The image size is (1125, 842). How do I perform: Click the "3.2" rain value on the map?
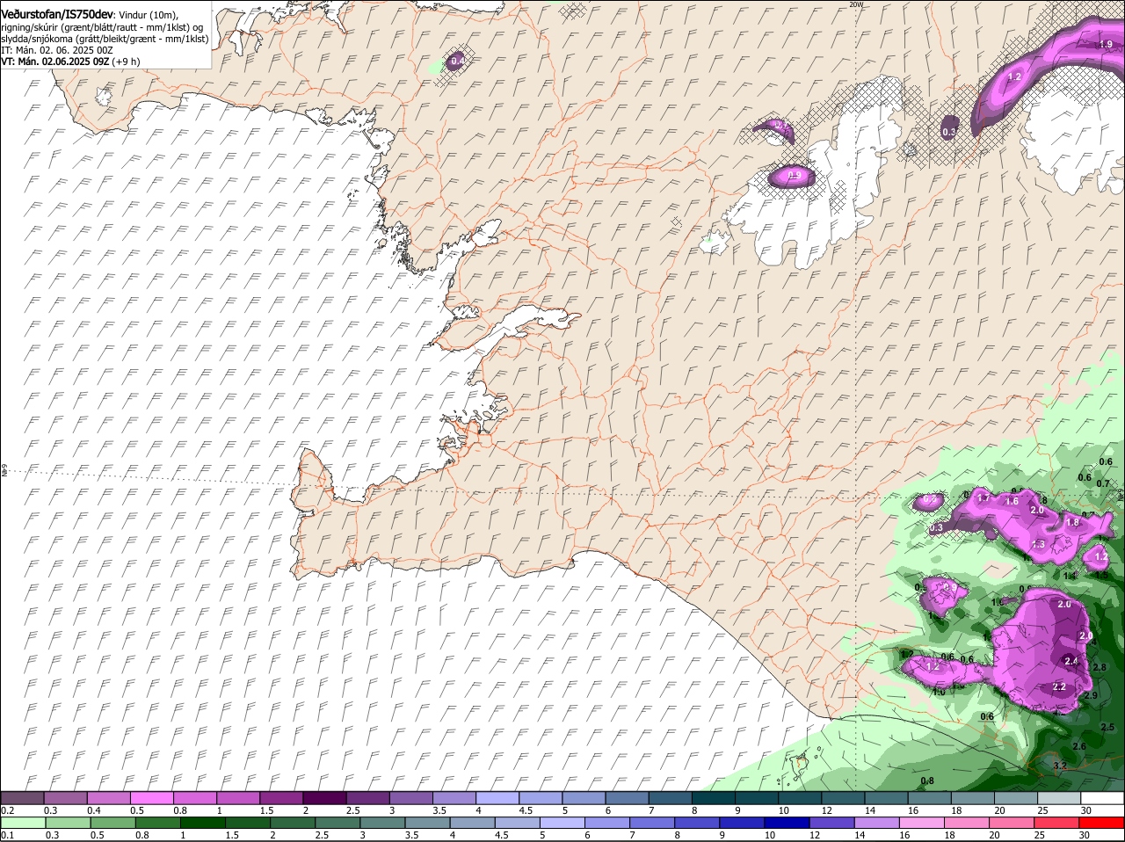point(1059,766)
